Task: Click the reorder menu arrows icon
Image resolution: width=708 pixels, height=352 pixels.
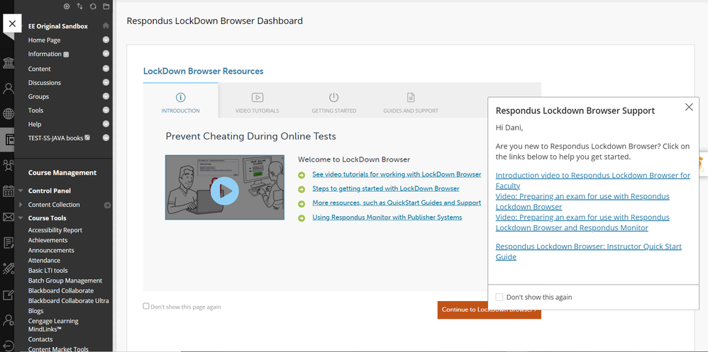Action: (80, 6)
